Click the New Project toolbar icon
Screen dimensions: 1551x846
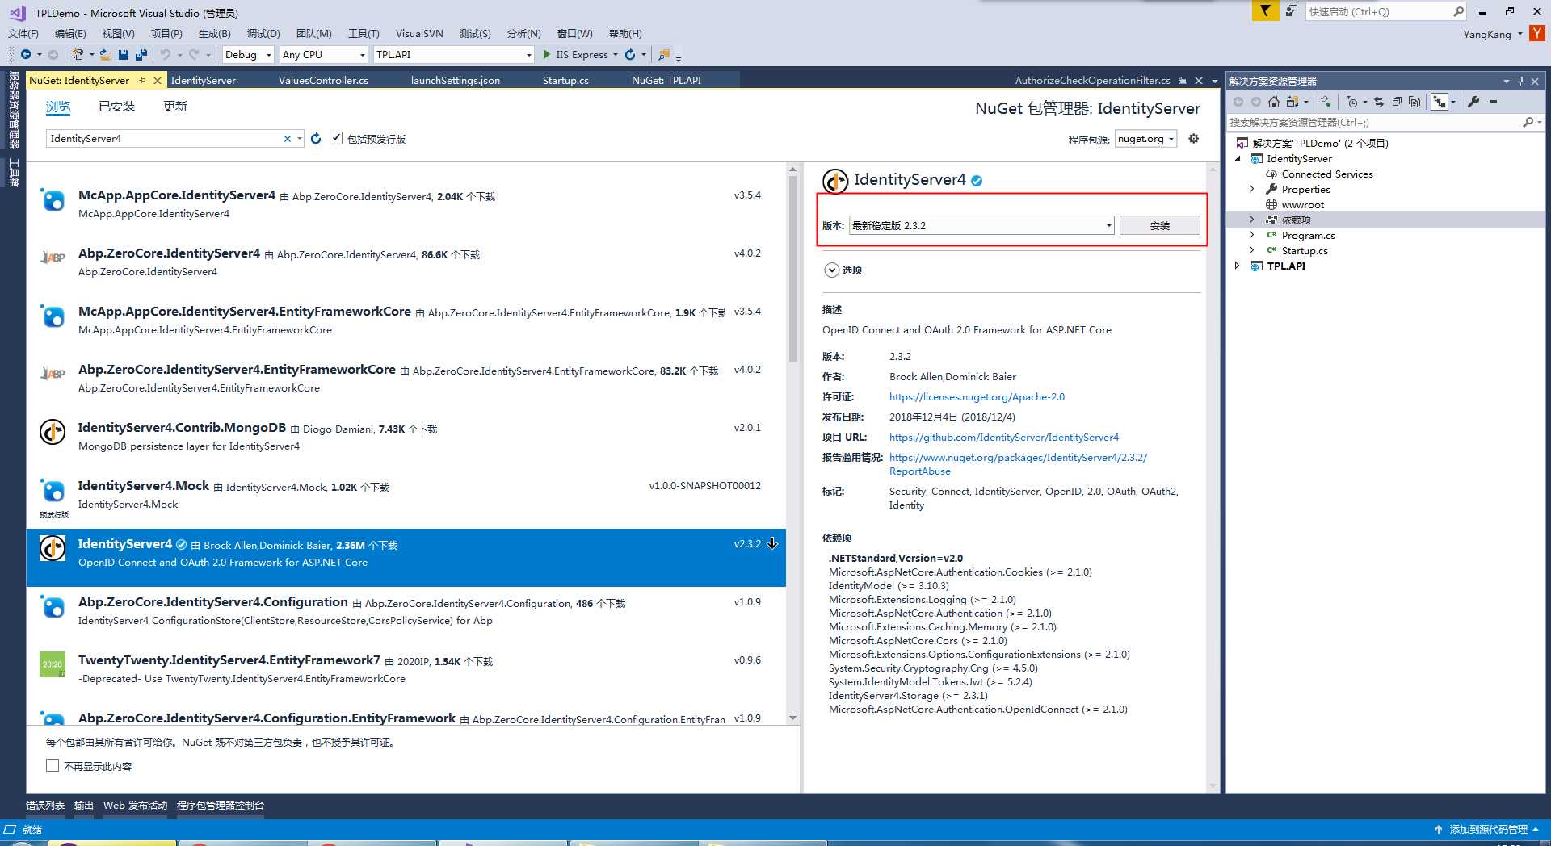click(78, 54)
